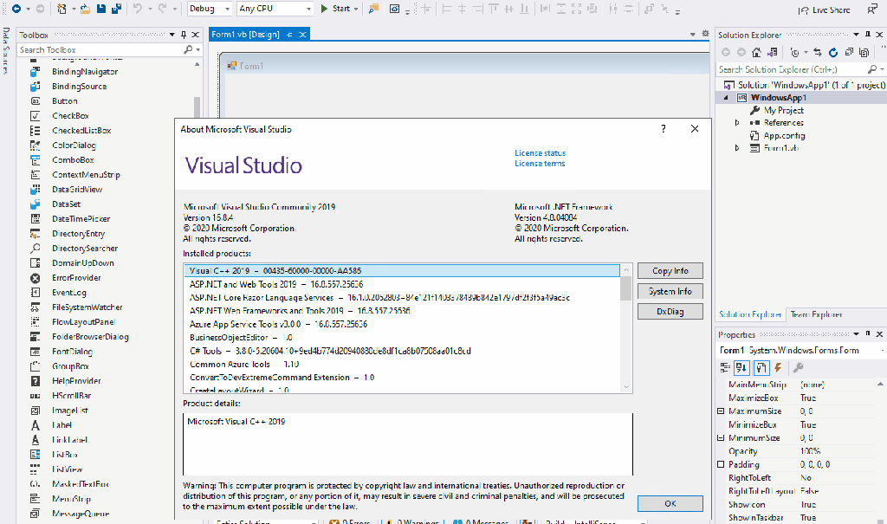The image size is (887, 524).
Task: Select the Button control in Toolbox
Action: coord(64,101)
